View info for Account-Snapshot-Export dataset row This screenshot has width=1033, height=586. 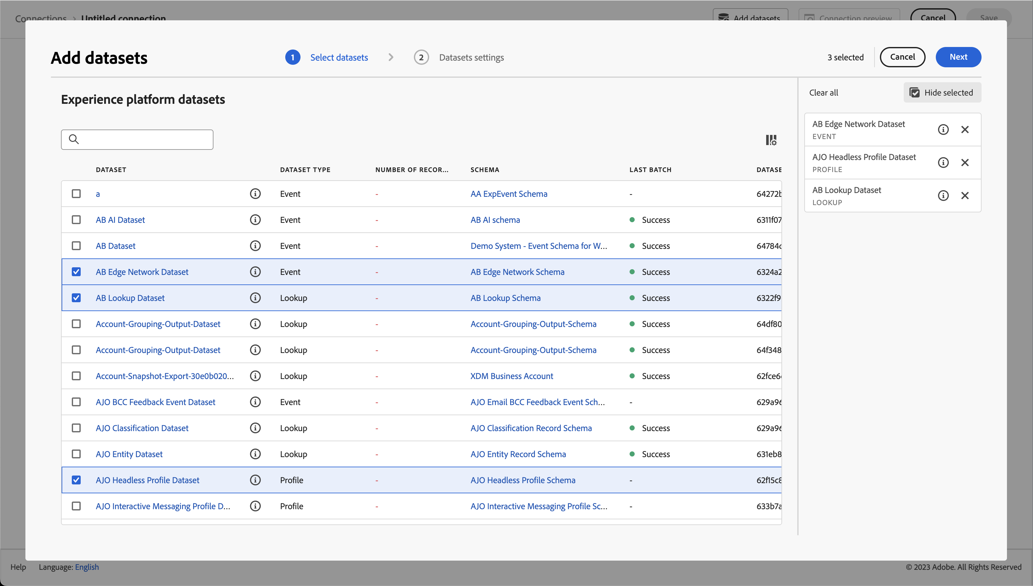(x=255, y=376)
